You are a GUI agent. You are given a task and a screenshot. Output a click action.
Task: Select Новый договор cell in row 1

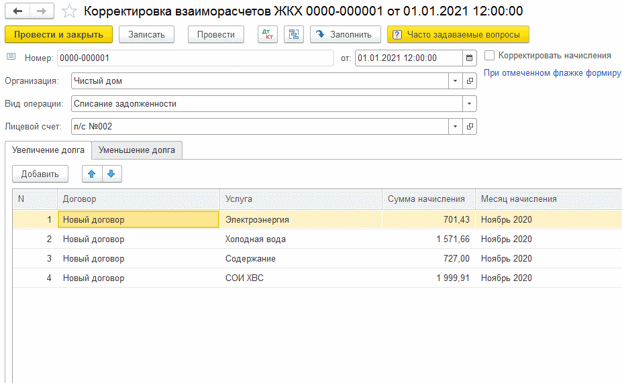[139, 219]
